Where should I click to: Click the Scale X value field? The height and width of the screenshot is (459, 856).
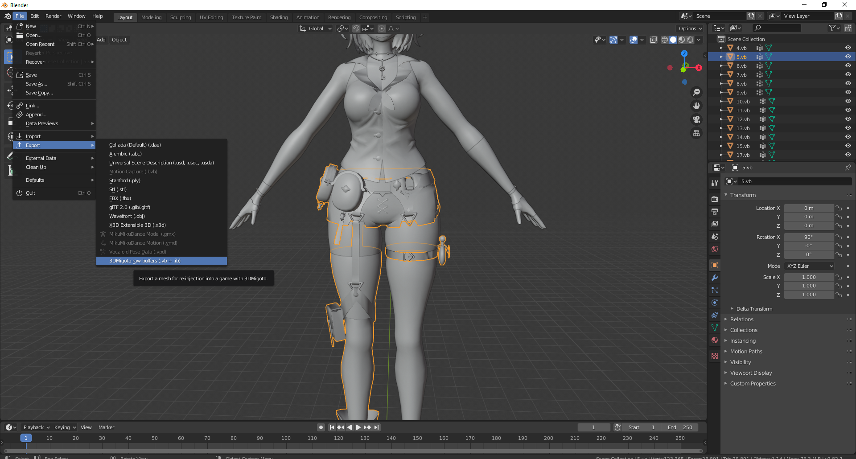click(x=809, y=277)
